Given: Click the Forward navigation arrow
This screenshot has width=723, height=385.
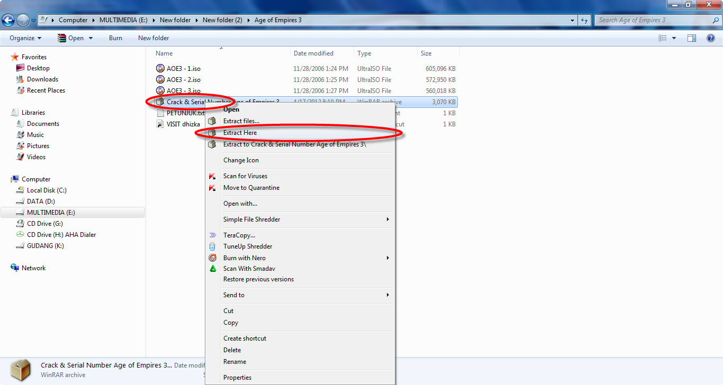Looking at the screenshot, I should pyautogui.click(x=23, y=20).
